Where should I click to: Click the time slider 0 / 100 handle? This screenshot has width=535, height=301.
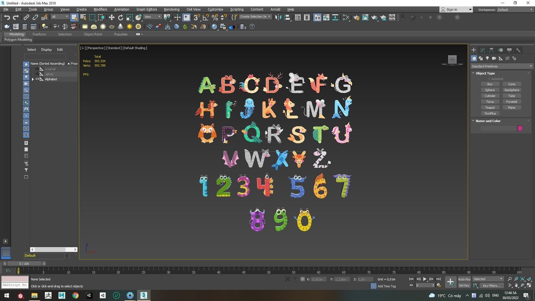[24, 264]
